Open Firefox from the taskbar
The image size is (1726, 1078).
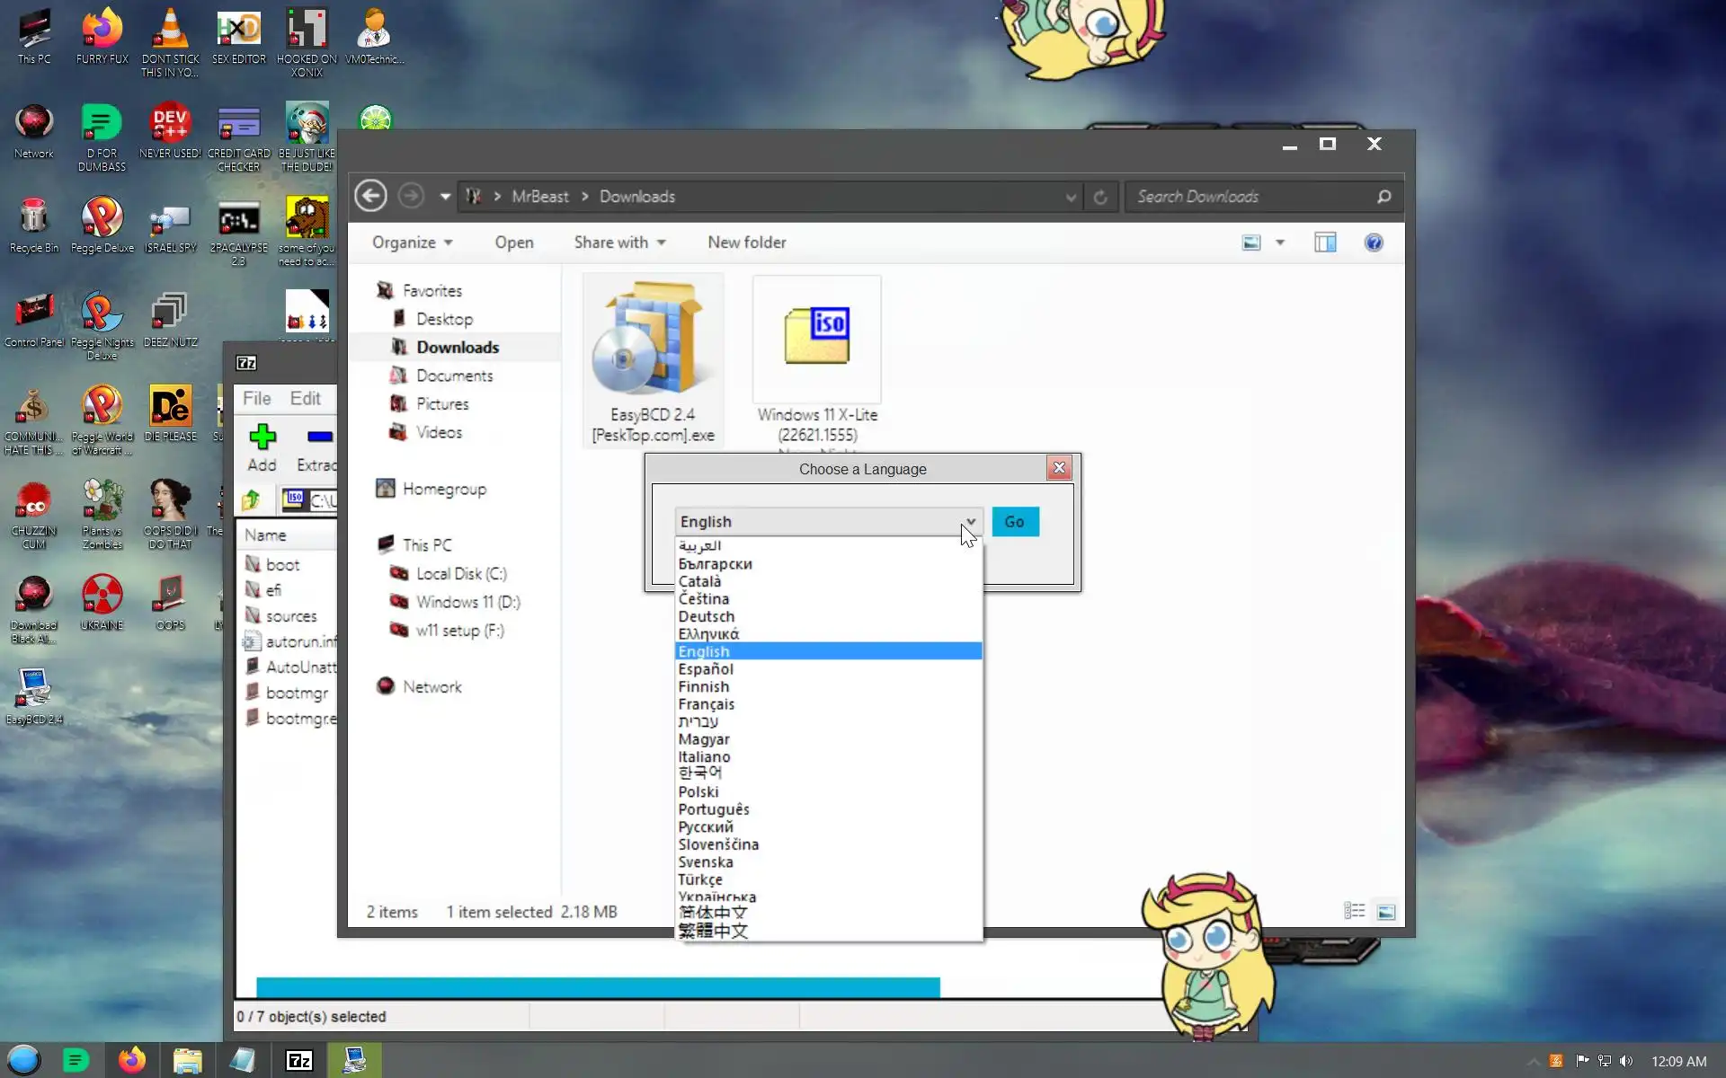[x=132, y=1060]
